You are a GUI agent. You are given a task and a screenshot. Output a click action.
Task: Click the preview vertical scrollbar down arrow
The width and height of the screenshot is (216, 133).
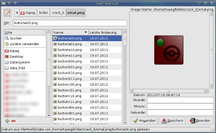click(211, 87)
